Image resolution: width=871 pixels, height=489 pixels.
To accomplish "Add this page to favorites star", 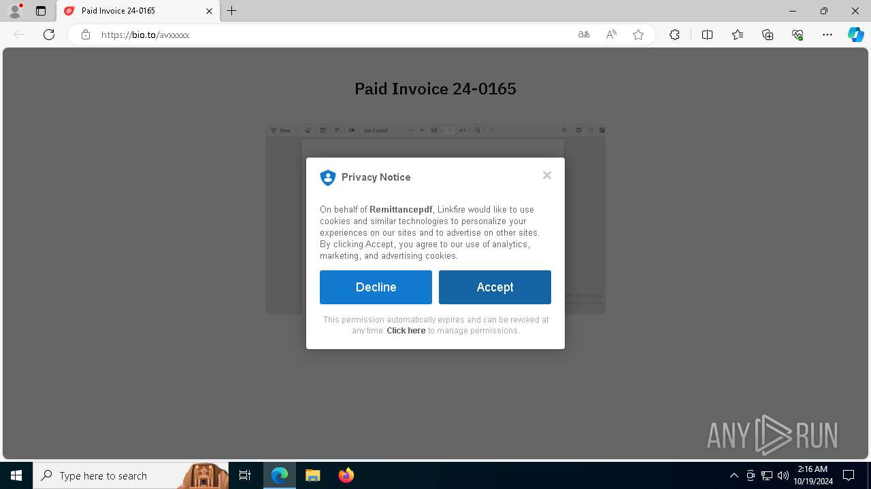I will coord(638,35).
